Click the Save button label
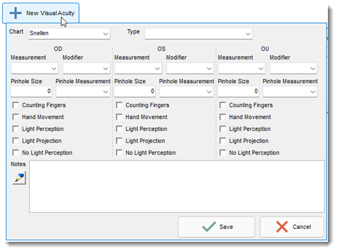338x252 pixels. point(226,227)
